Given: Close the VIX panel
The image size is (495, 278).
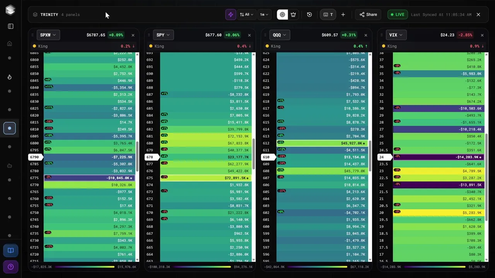Looking at the screenshot, I should (482, 35).
